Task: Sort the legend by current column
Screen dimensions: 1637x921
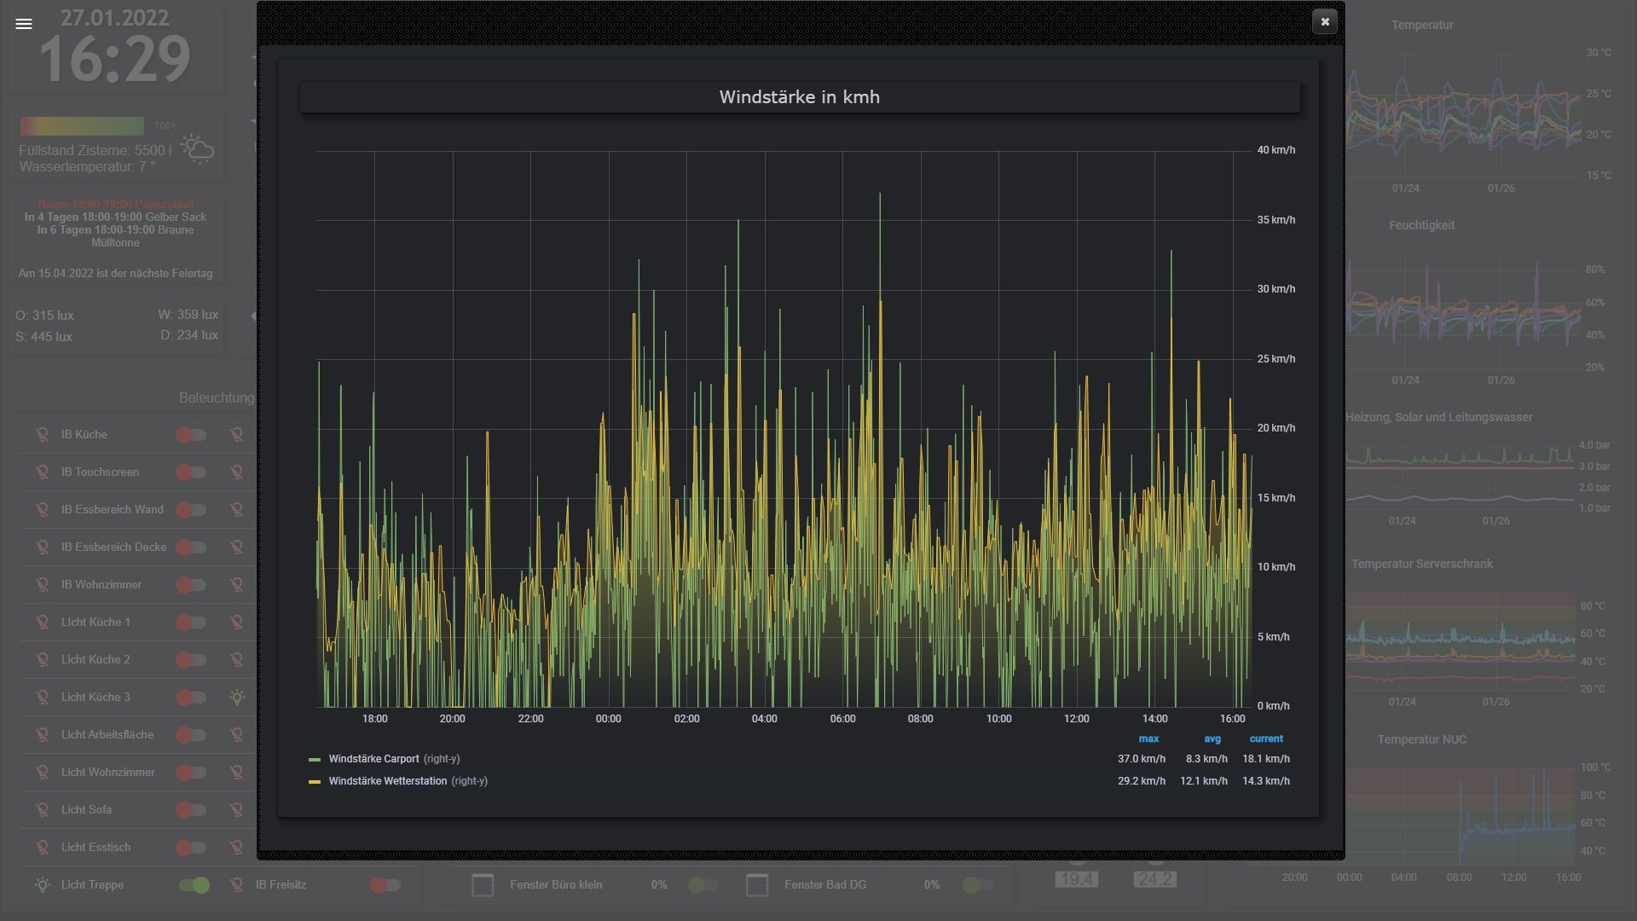Action: tap(1265, 739)
